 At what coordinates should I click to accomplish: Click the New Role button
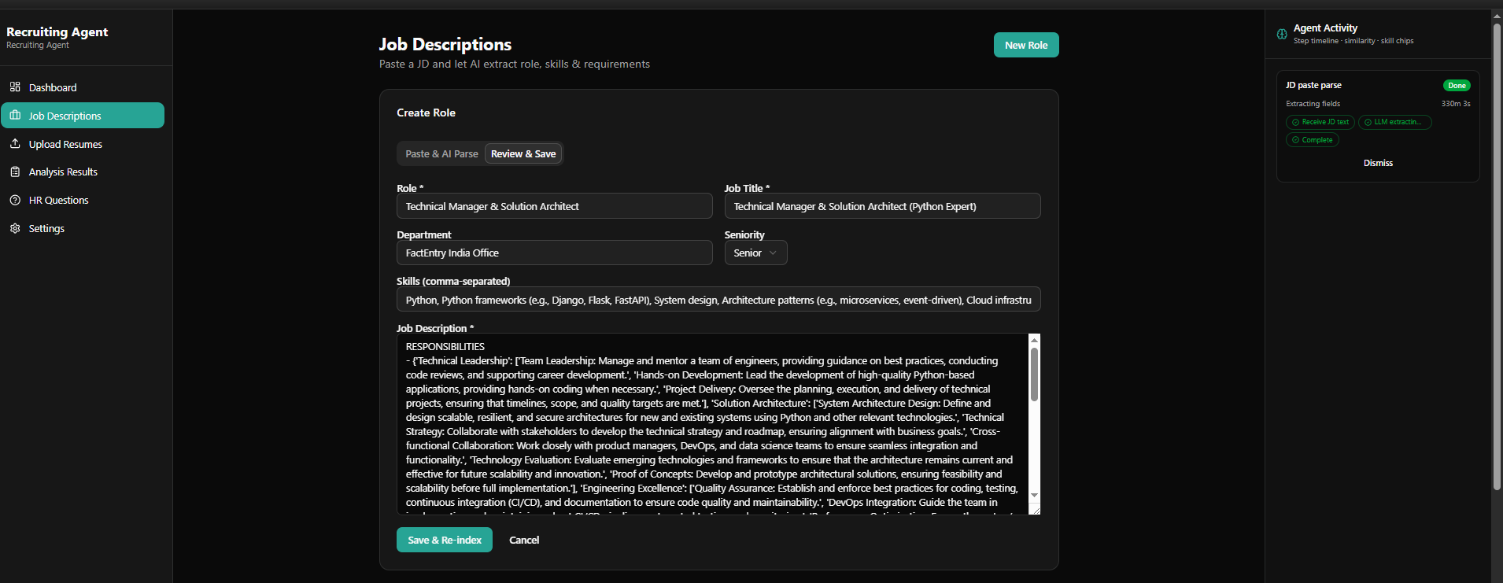point(1026,45)
